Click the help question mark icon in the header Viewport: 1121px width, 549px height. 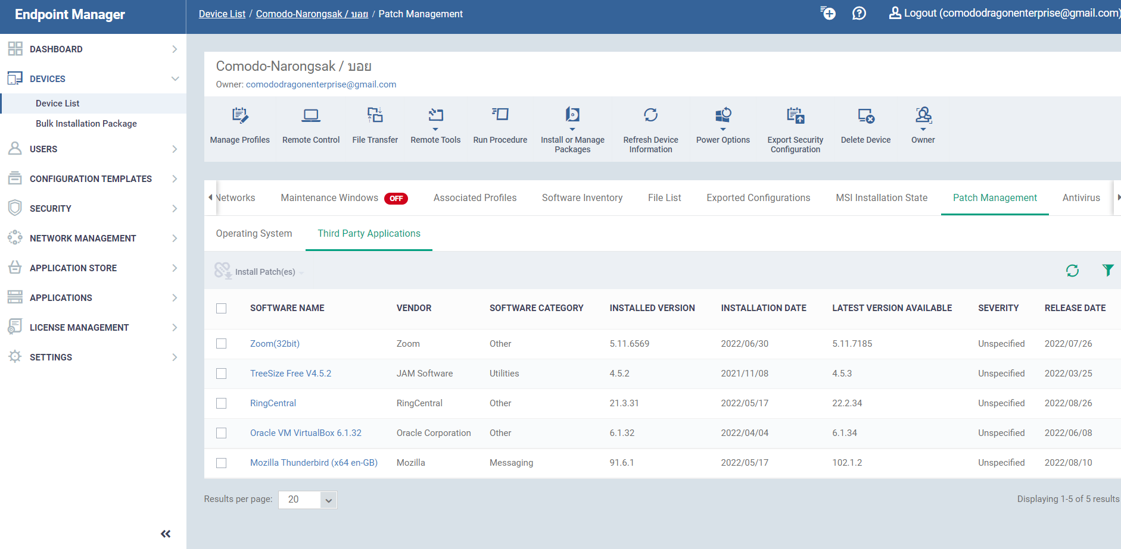coord(859,12)
